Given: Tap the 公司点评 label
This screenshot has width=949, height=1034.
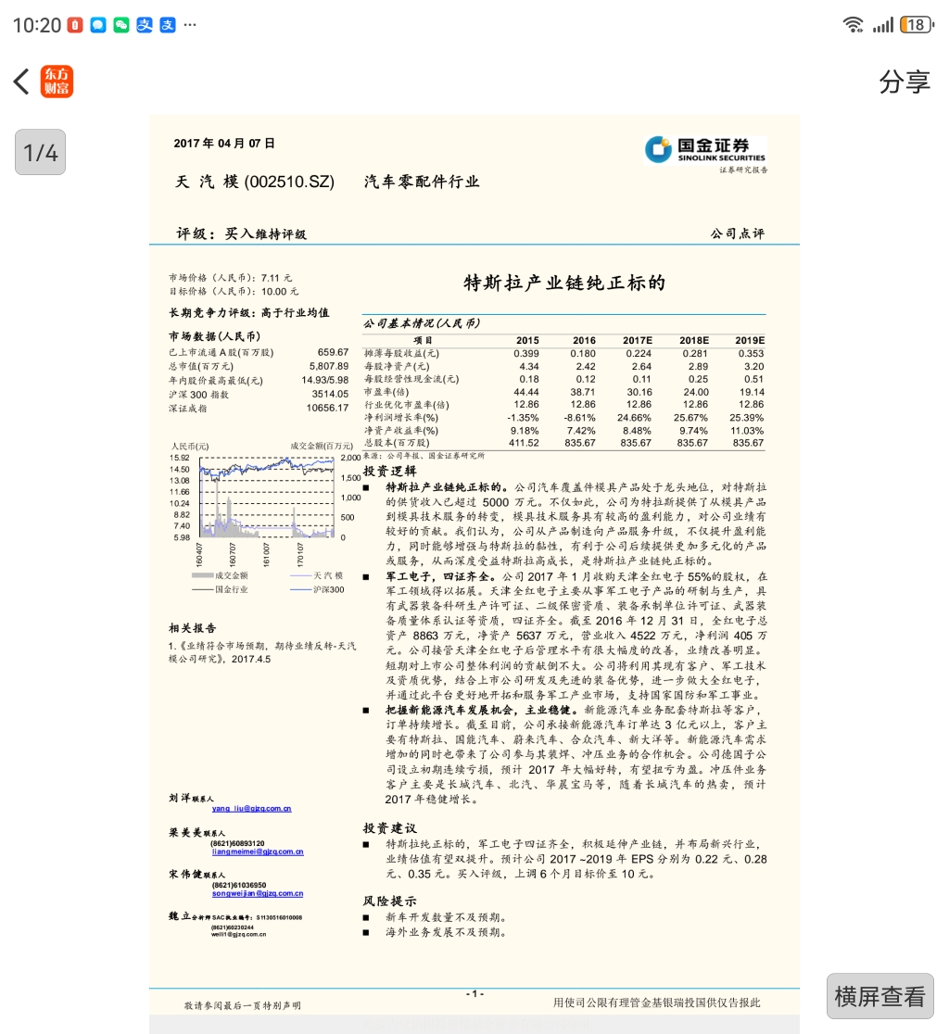Looking at the screenshot, I should [738, 233].
